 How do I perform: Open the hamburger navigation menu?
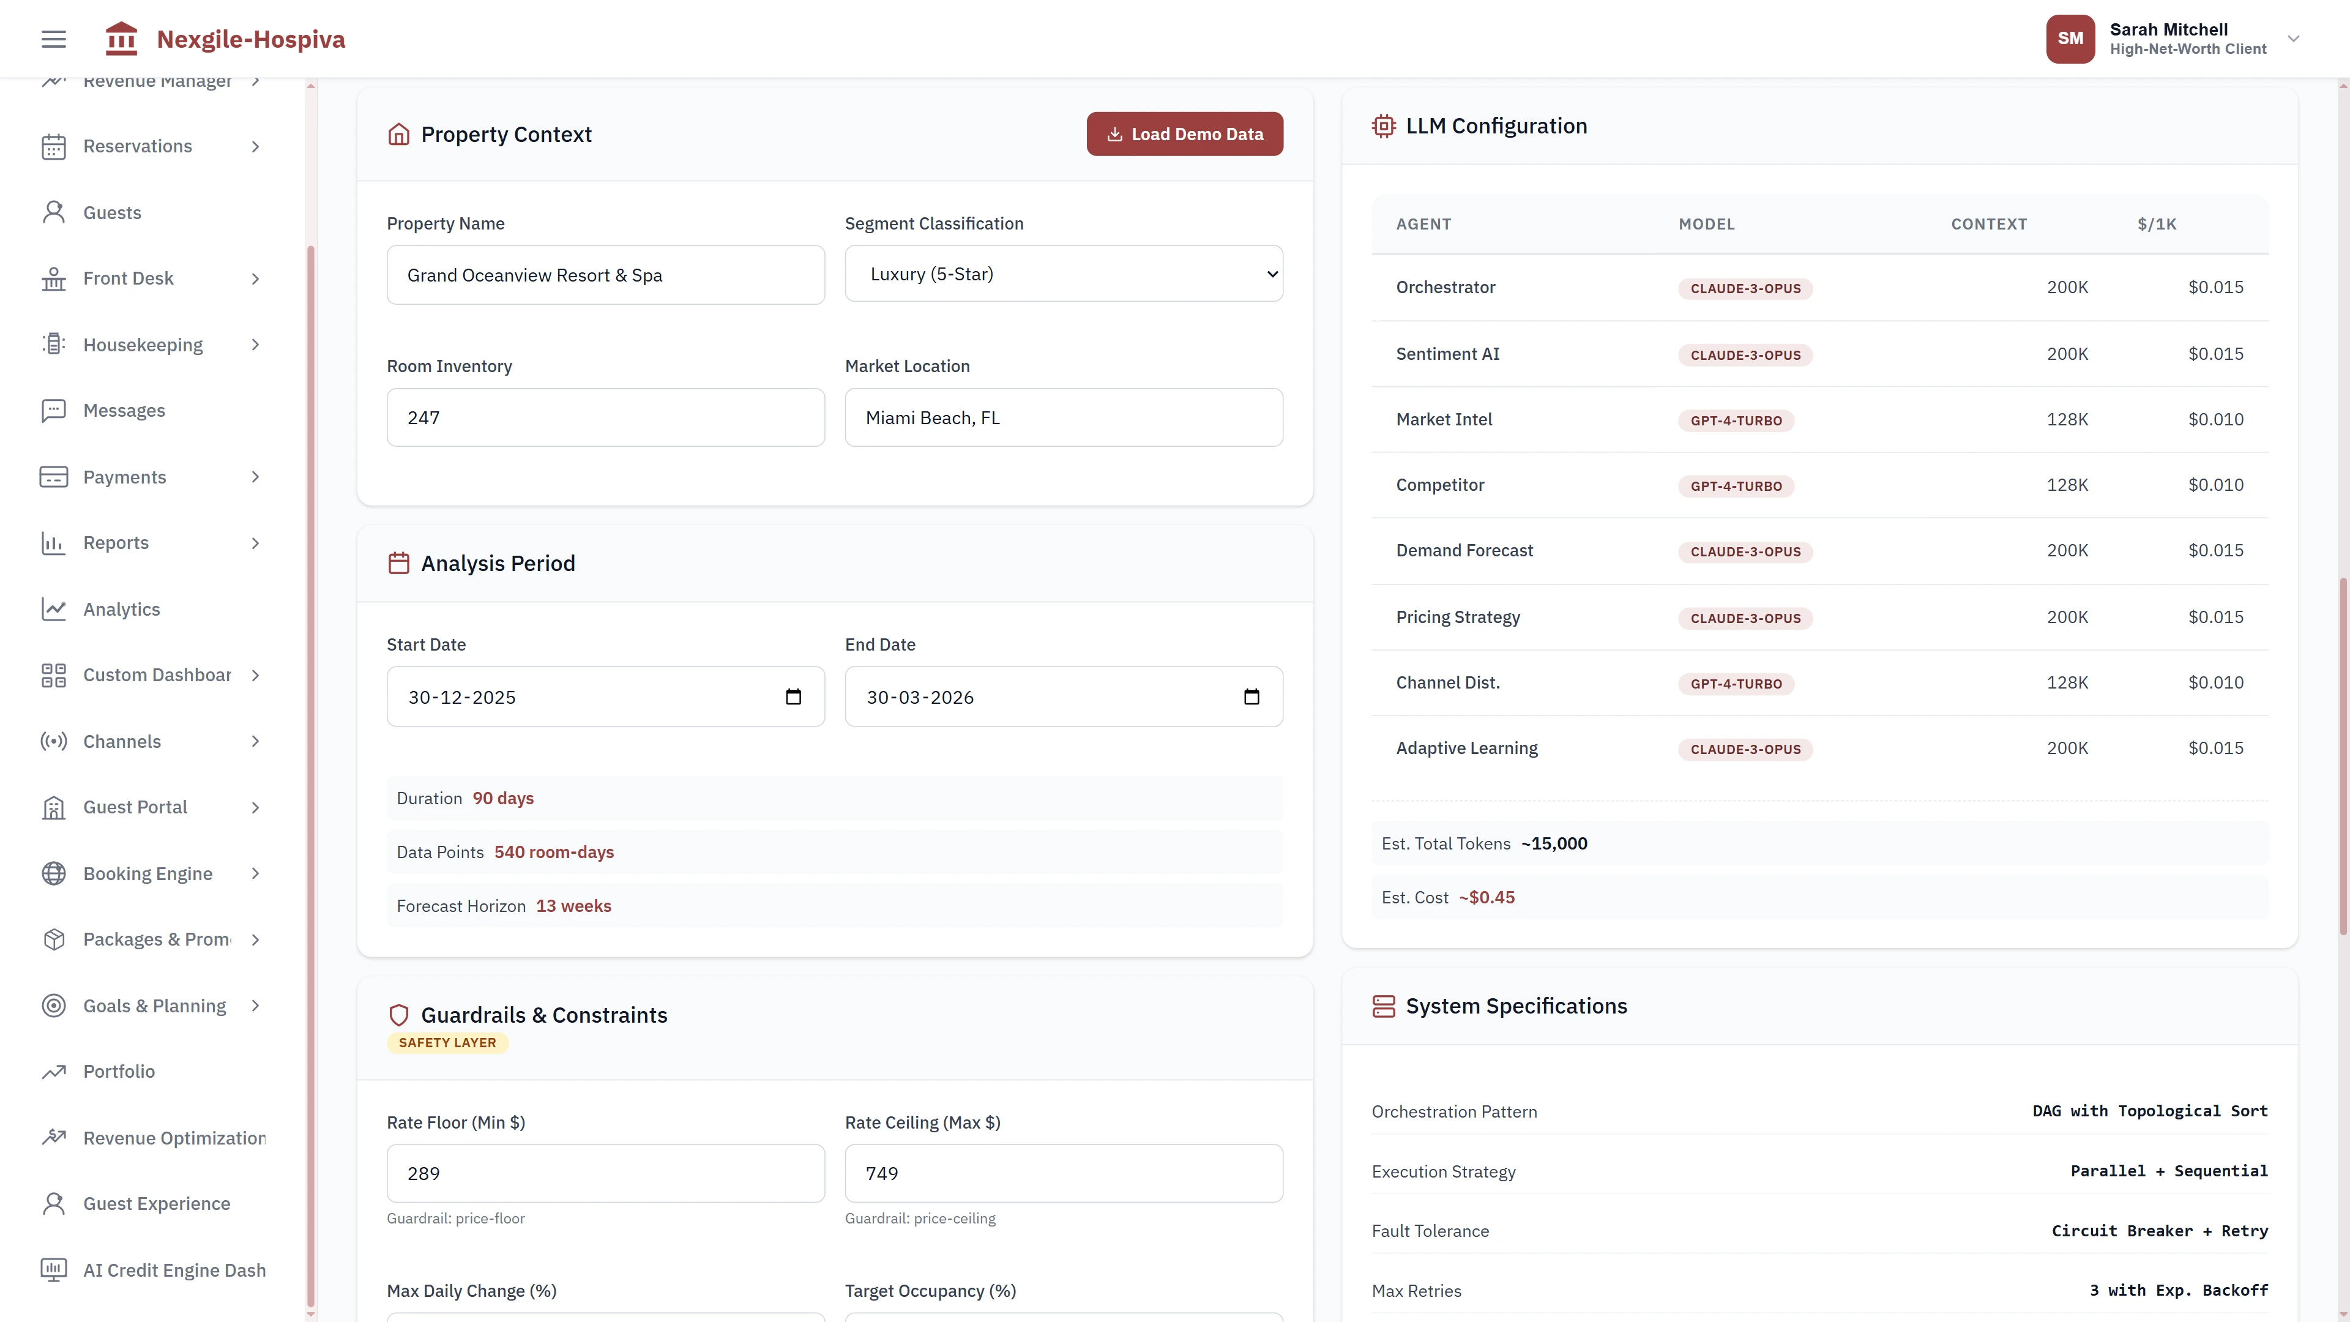(53, 39)
